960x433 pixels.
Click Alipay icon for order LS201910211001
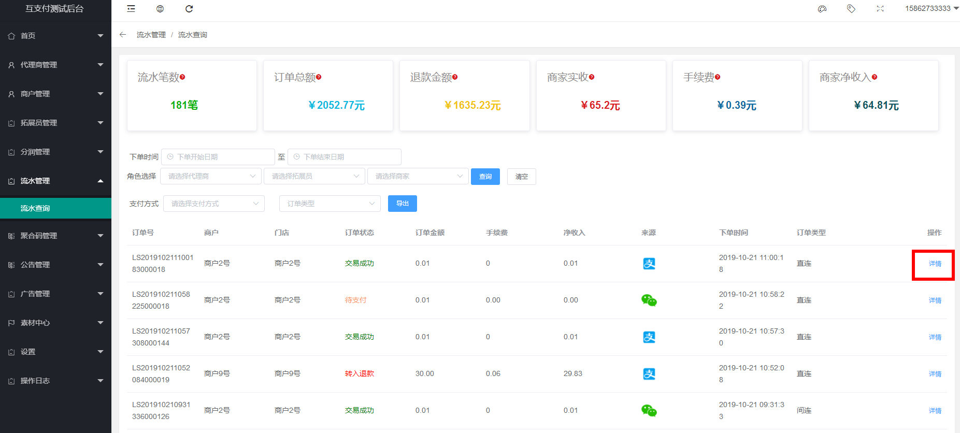(649, 264)
